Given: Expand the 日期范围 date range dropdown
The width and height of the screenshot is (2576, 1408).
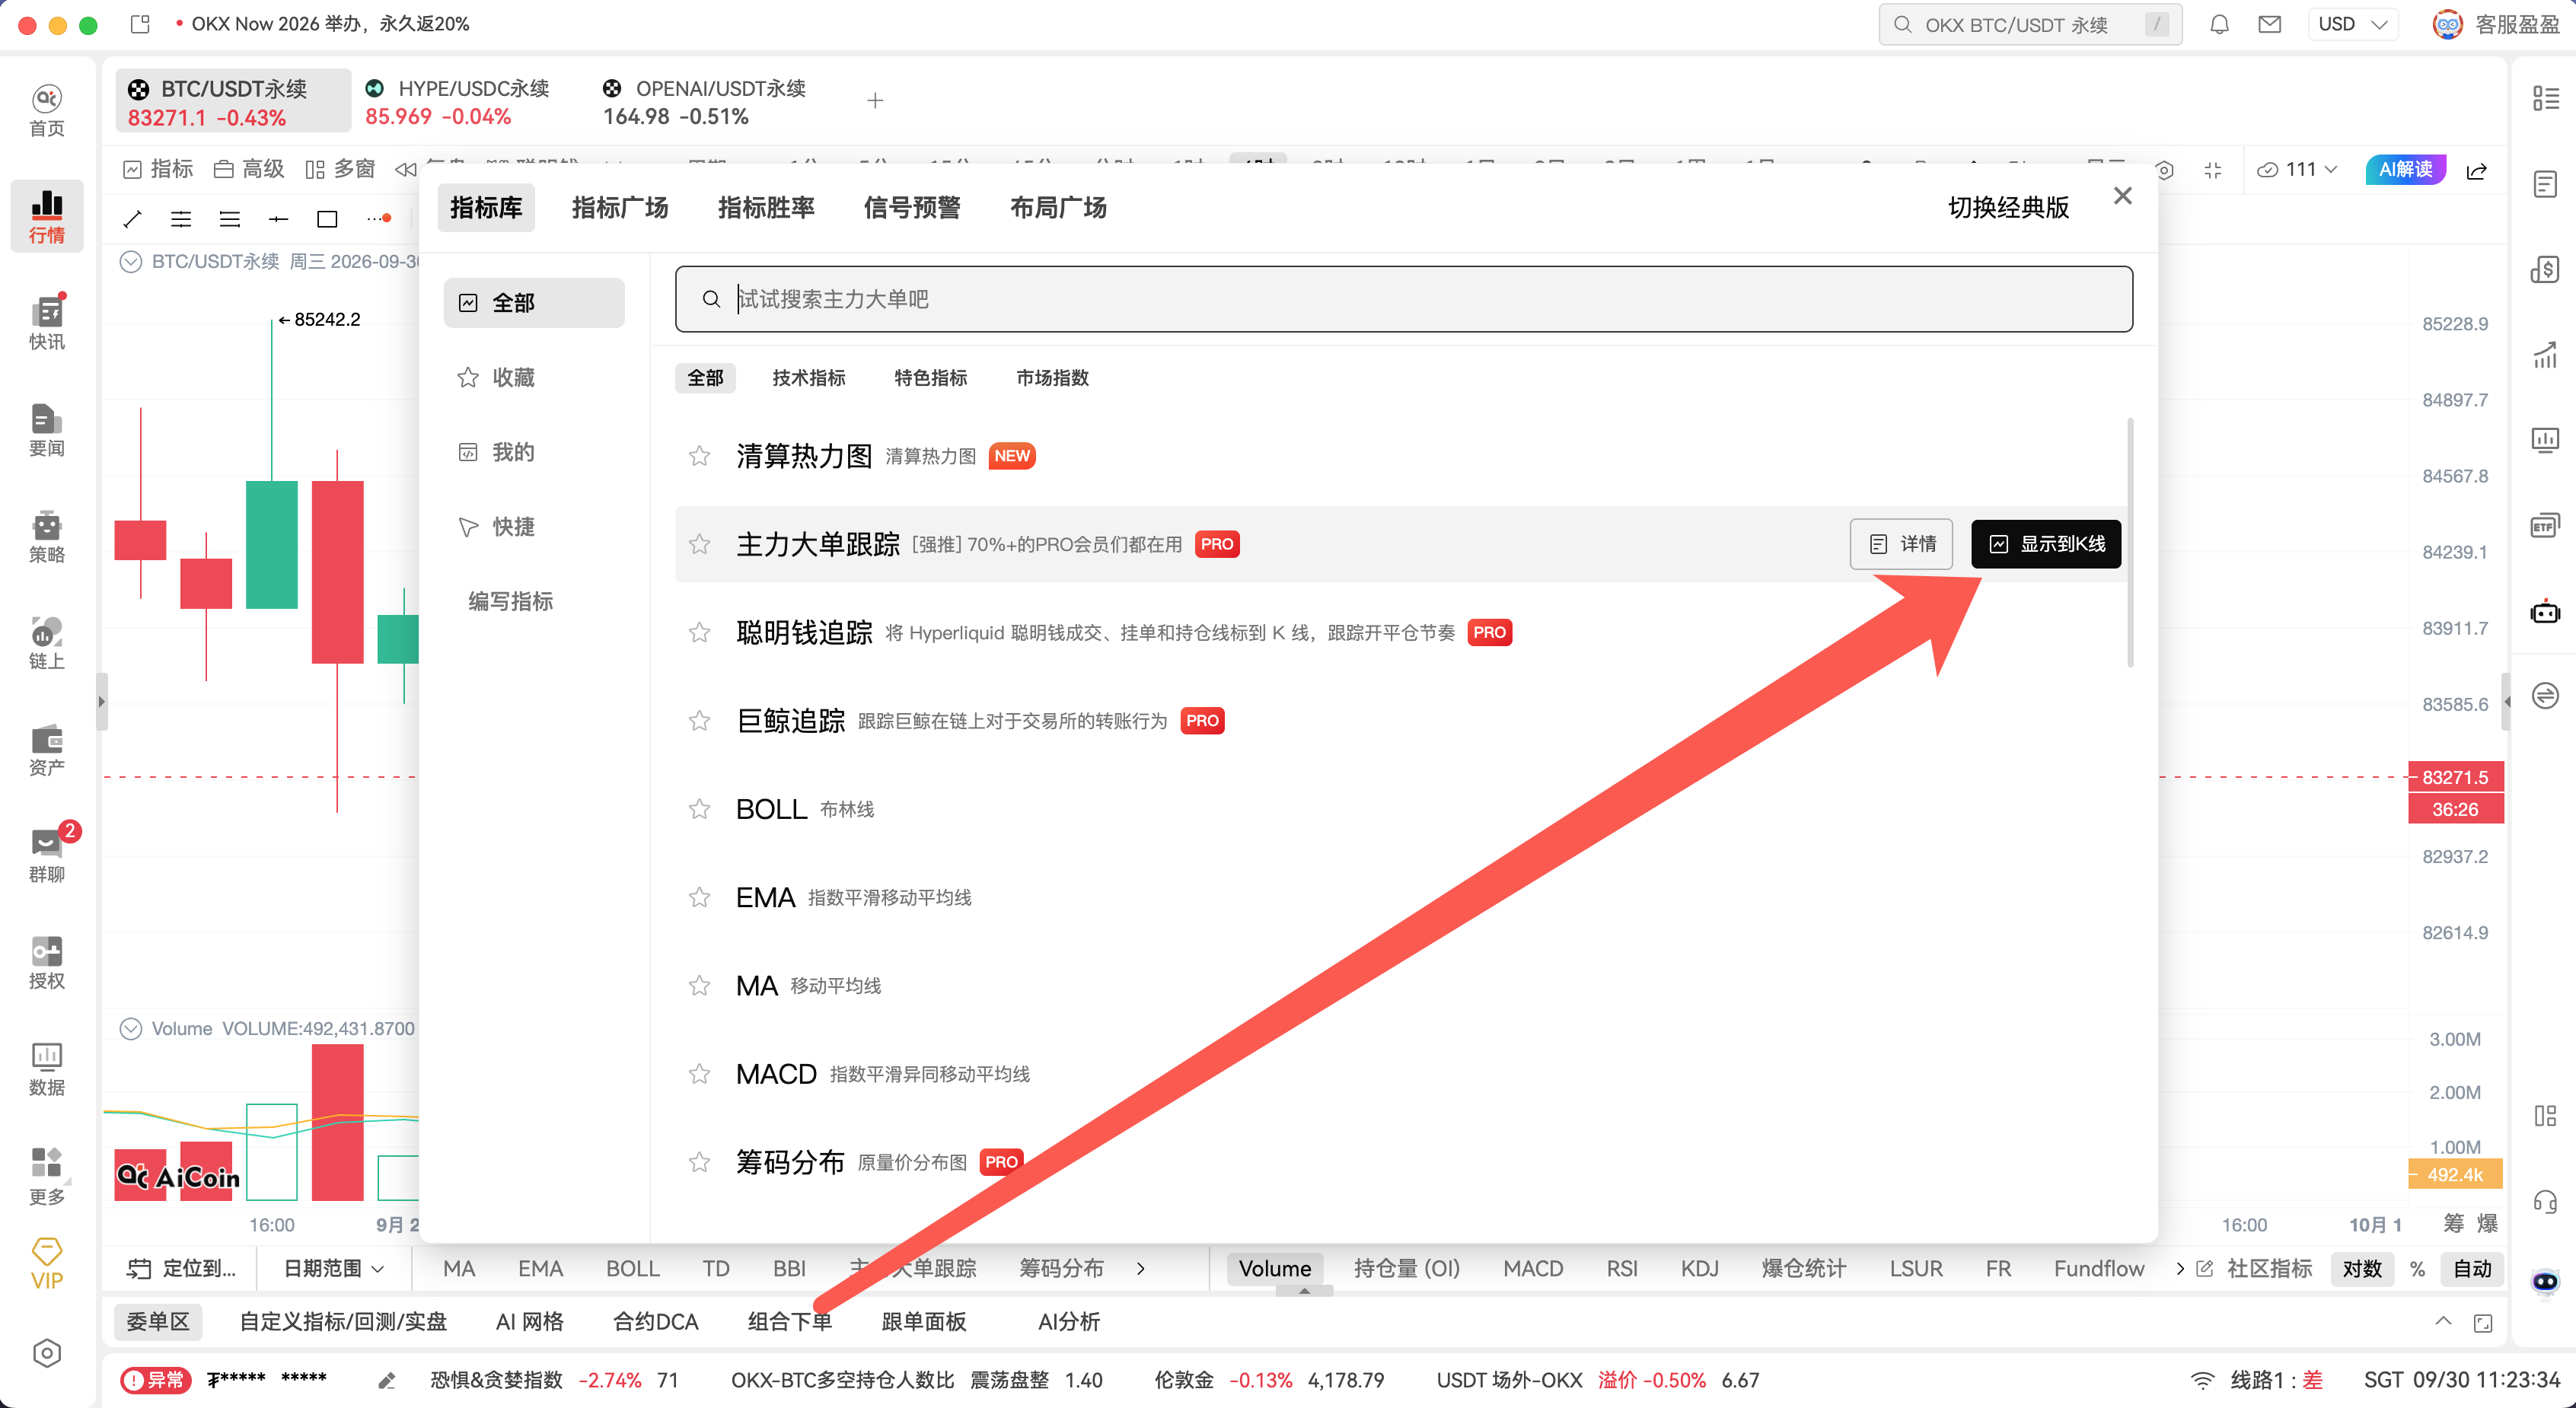Looking at the screenshot, I should coord(333,1268).
